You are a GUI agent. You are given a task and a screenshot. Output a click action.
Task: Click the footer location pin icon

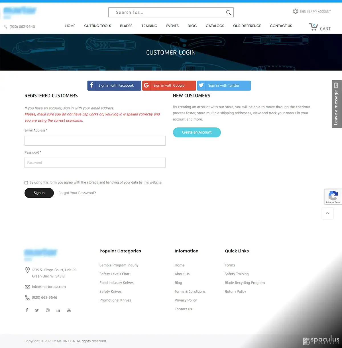coord(28,270)
